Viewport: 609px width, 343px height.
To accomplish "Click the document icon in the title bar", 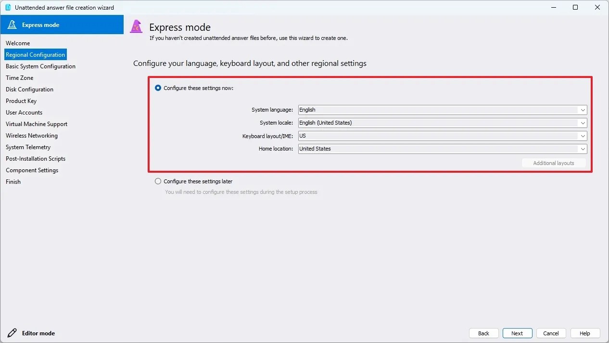I will pyautogui.click(x=7, y=7).
